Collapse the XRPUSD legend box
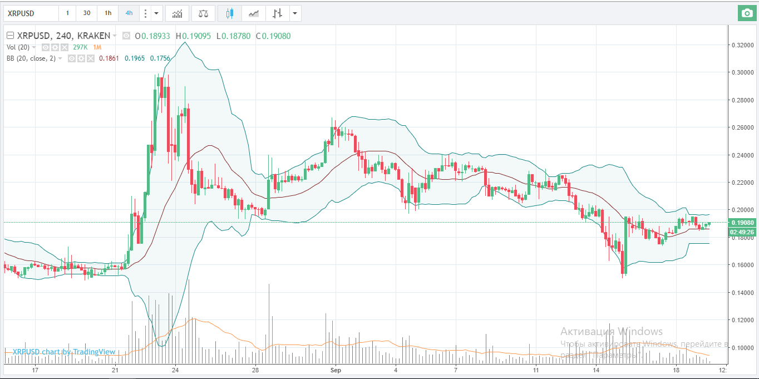The height and width of the screenshot is (379, 759). click(x=9, y=36)
